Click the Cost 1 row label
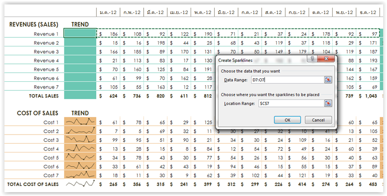 tap(51, 122)
